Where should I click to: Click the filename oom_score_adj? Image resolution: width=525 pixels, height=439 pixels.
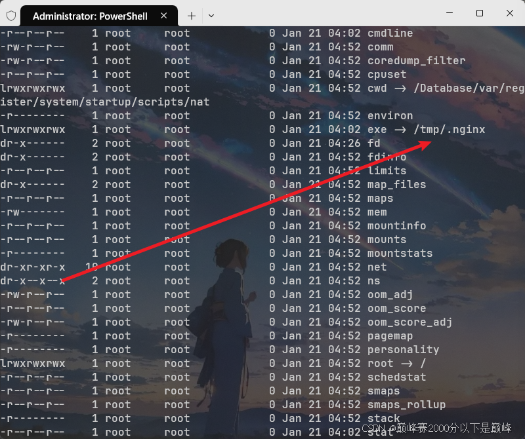tap(409, 322)
